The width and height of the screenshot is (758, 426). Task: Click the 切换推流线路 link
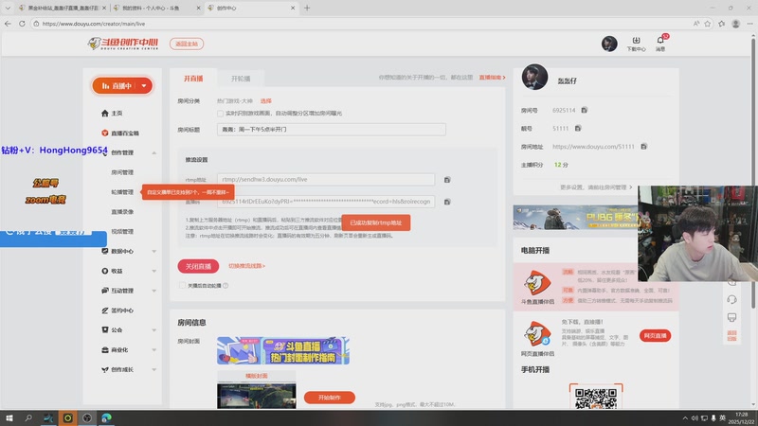[x=246, y=266]
